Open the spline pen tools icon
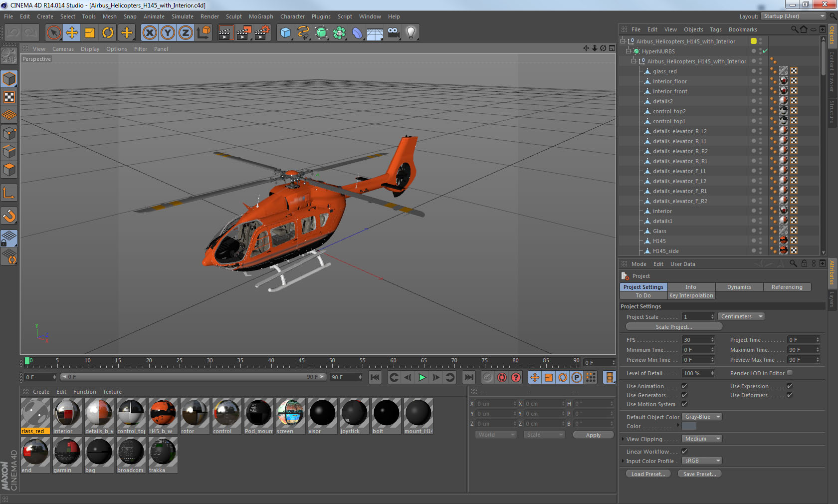The height and width of the screenshot is (504, 838). pos(303,33)
